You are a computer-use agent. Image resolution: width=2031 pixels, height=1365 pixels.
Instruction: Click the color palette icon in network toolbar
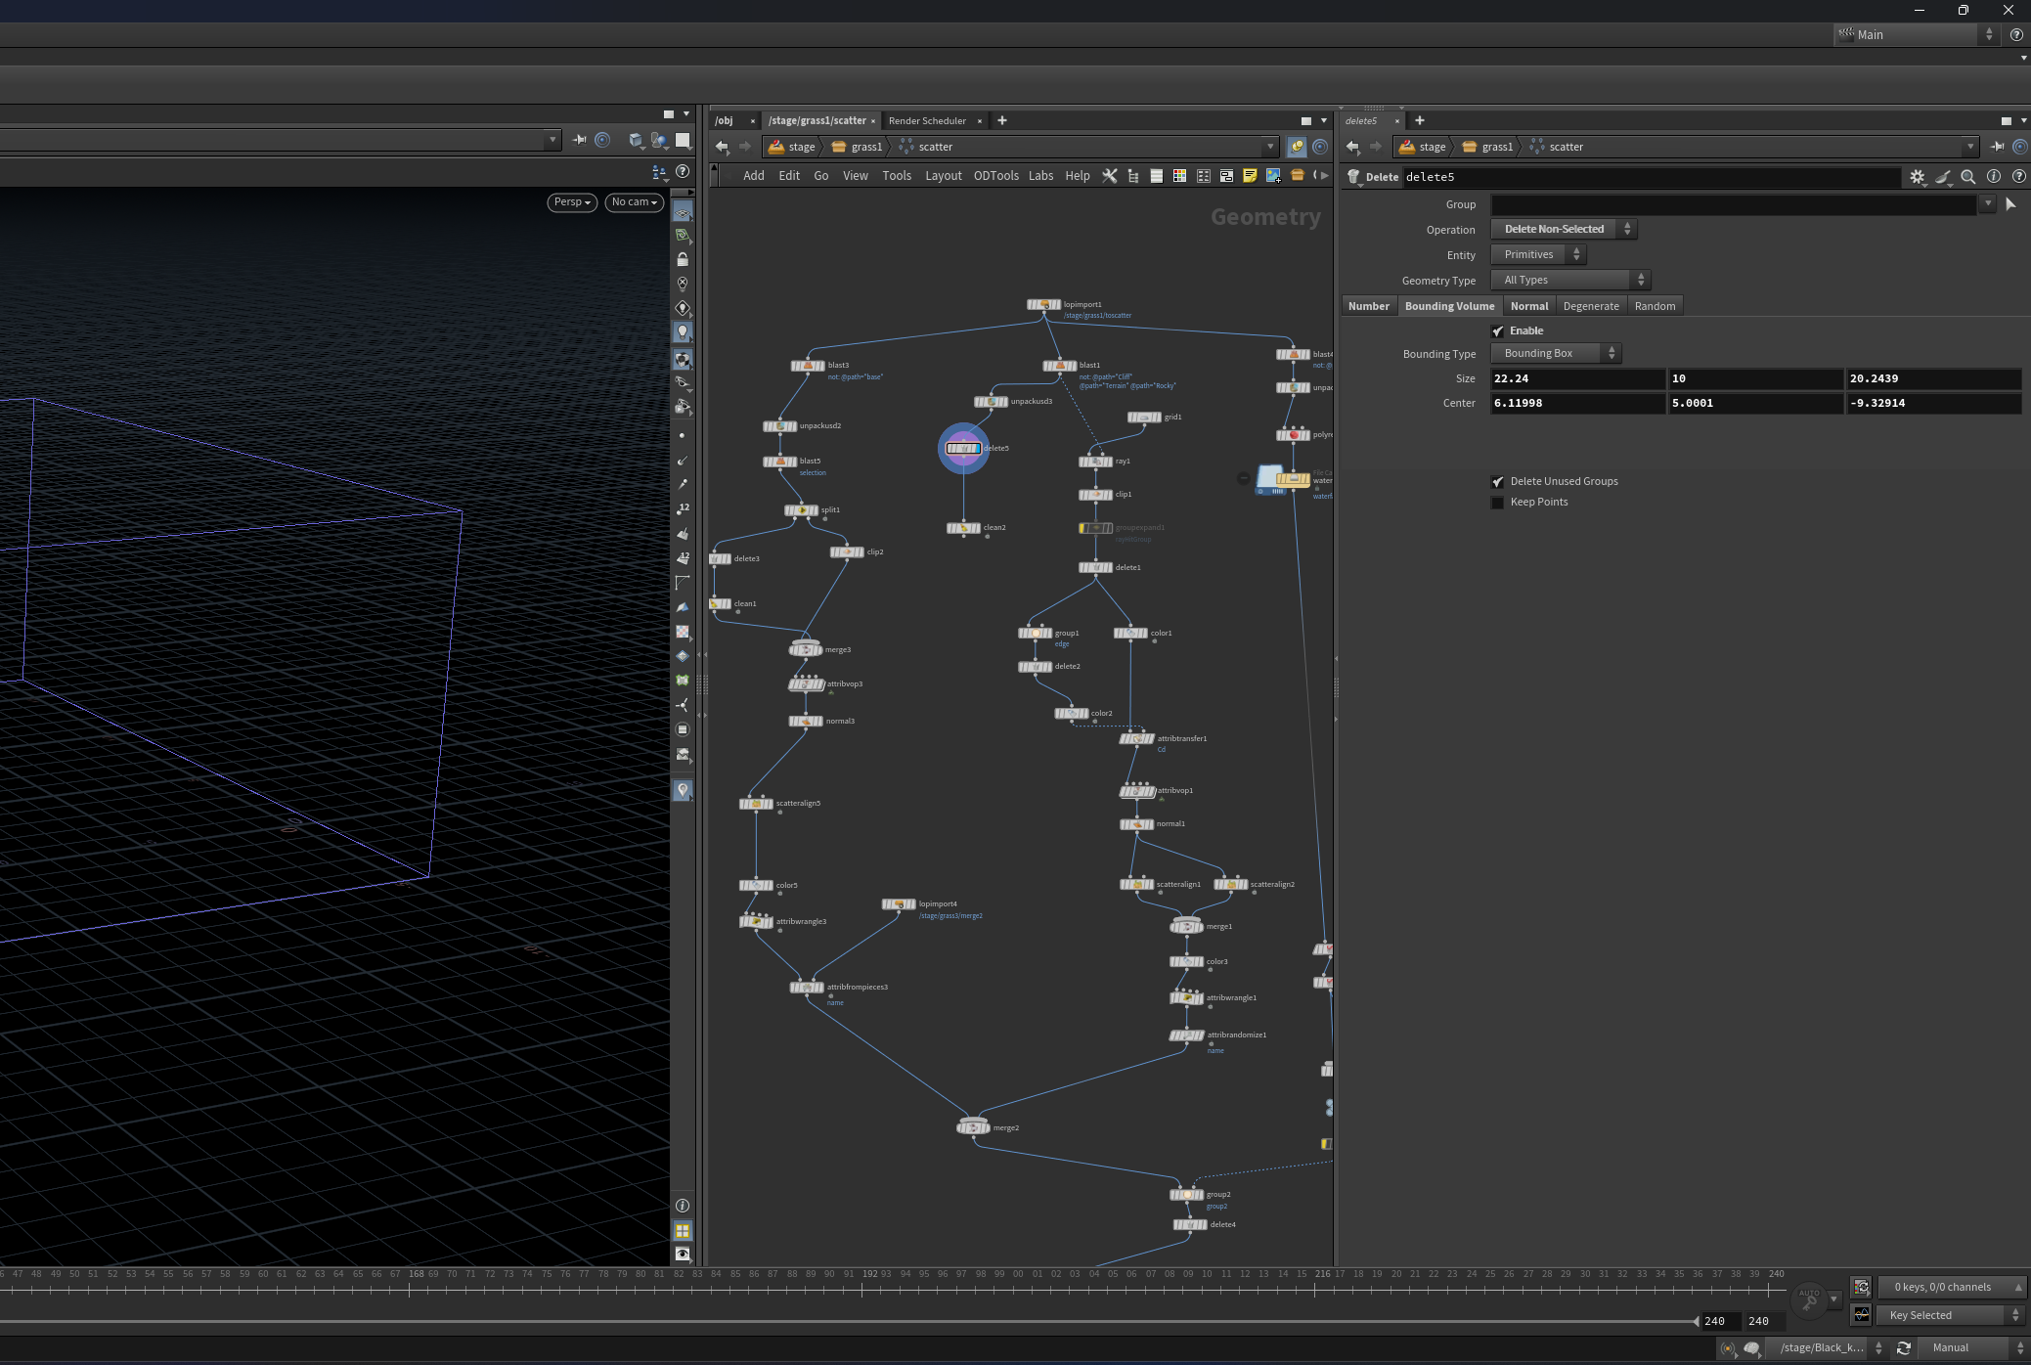click(1179, 176)
